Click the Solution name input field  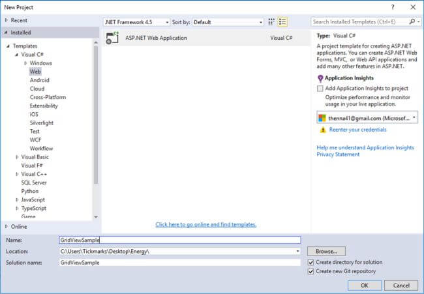(180, 263)
